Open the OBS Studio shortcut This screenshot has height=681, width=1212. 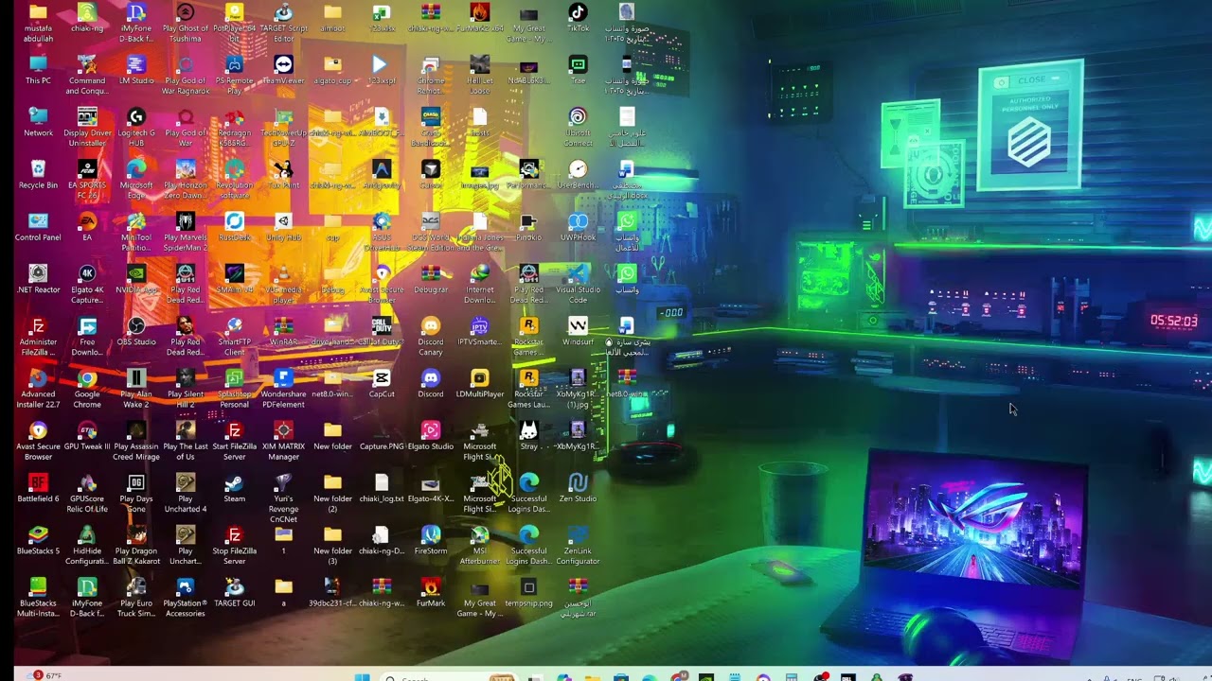pyautogui.click(x=136, y=330)
